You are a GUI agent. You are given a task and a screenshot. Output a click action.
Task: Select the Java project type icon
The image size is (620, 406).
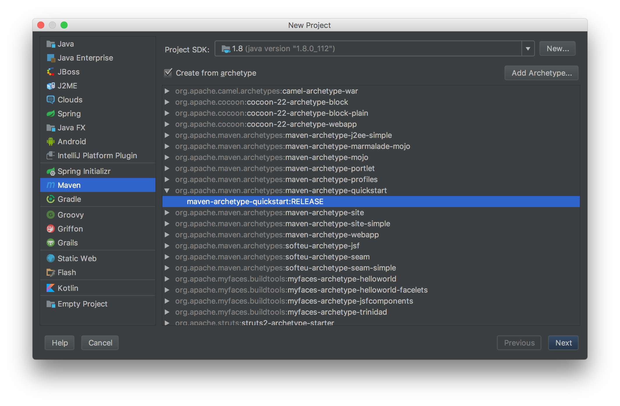point(51,44)
